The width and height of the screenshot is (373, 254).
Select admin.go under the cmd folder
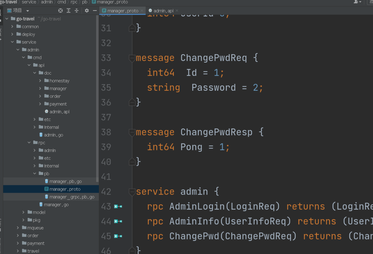click(60, 135)
